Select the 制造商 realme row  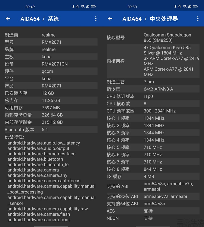point(51,35)
